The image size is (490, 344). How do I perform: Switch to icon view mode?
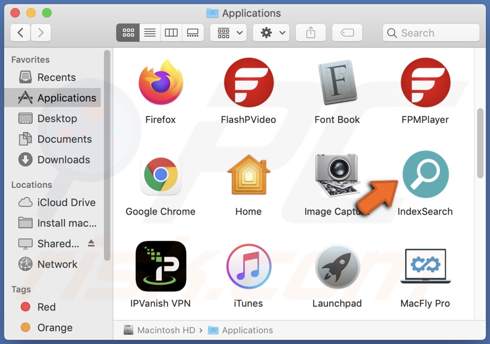(x=128, y=33)
